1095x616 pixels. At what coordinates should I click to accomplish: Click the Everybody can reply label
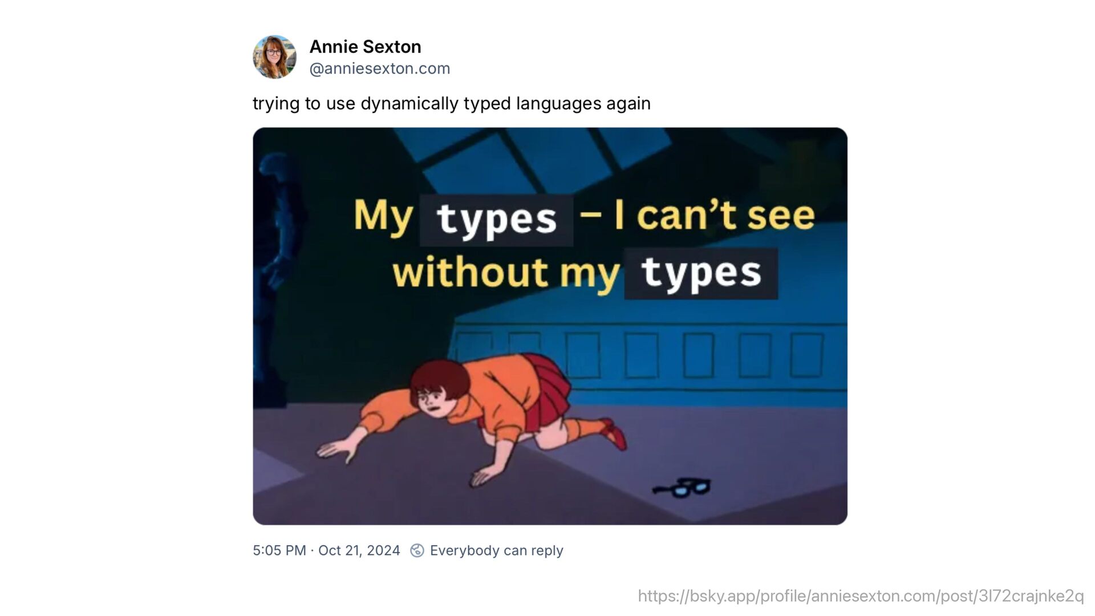pos(497,550)
